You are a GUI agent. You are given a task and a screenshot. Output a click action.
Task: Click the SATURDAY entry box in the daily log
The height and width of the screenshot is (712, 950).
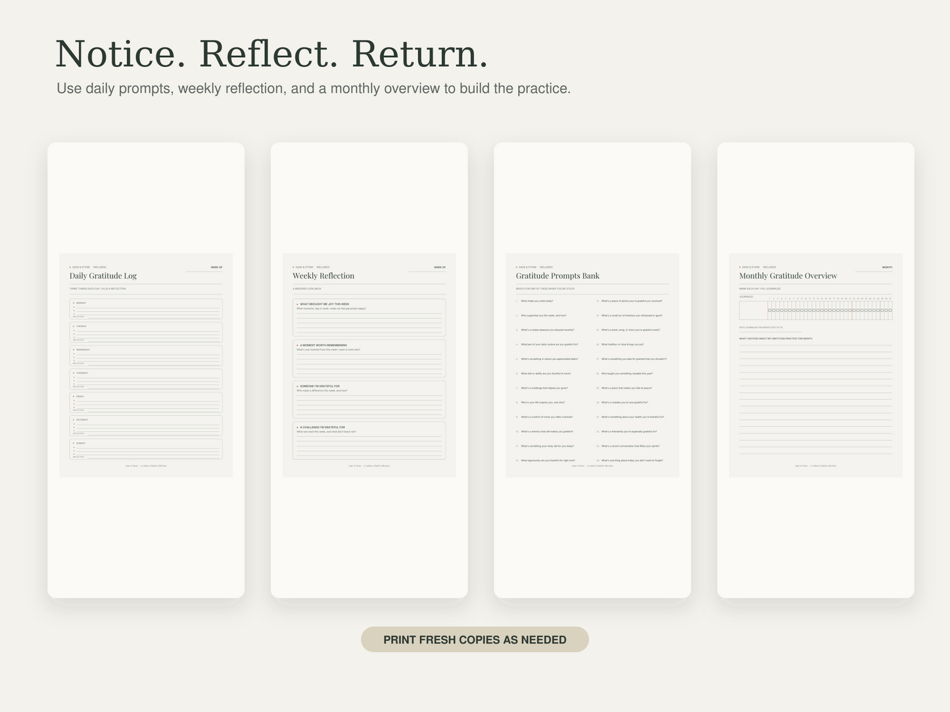click(x=146, y=426)
